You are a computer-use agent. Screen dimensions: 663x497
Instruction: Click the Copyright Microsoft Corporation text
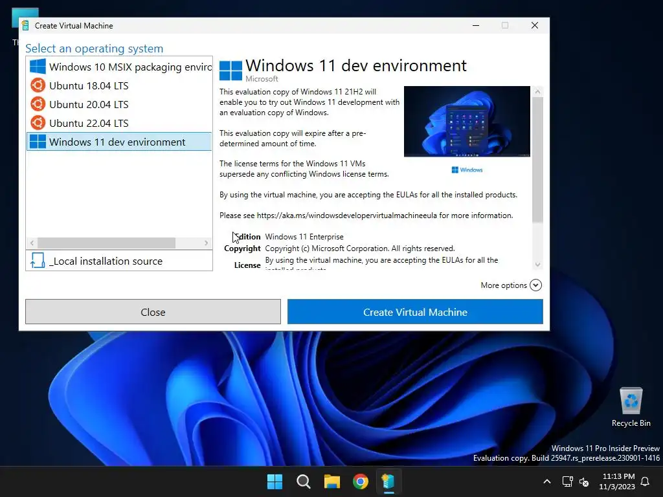tap(360, 248)
